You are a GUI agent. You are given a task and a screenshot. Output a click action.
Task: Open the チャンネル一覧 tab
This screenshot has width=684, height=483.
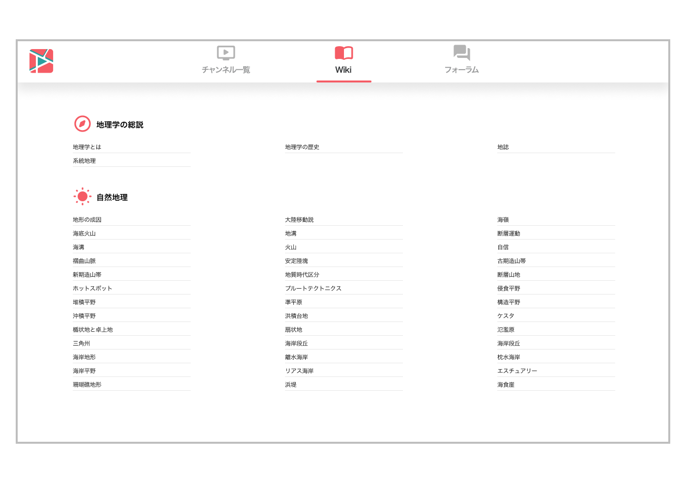[226, 60]
